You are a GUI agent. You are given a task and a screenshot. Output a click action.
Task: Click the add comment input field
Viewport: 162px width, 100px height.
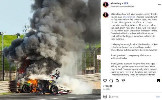click(x=132, y=97)
